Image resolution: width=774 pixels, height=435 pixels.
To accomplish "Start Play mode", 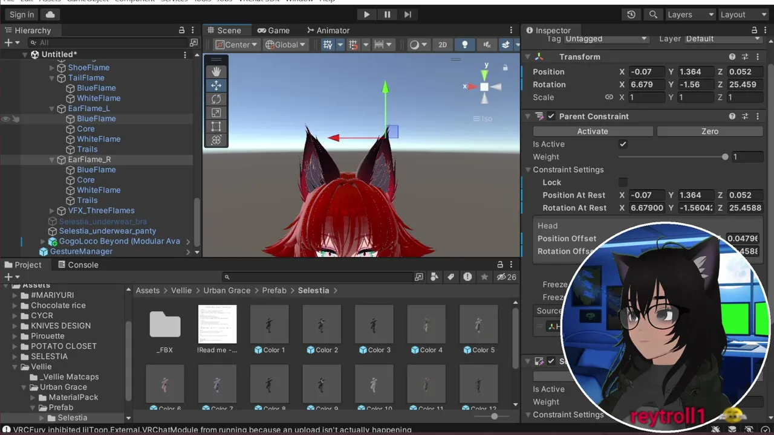I will click(x=366, y=14).
